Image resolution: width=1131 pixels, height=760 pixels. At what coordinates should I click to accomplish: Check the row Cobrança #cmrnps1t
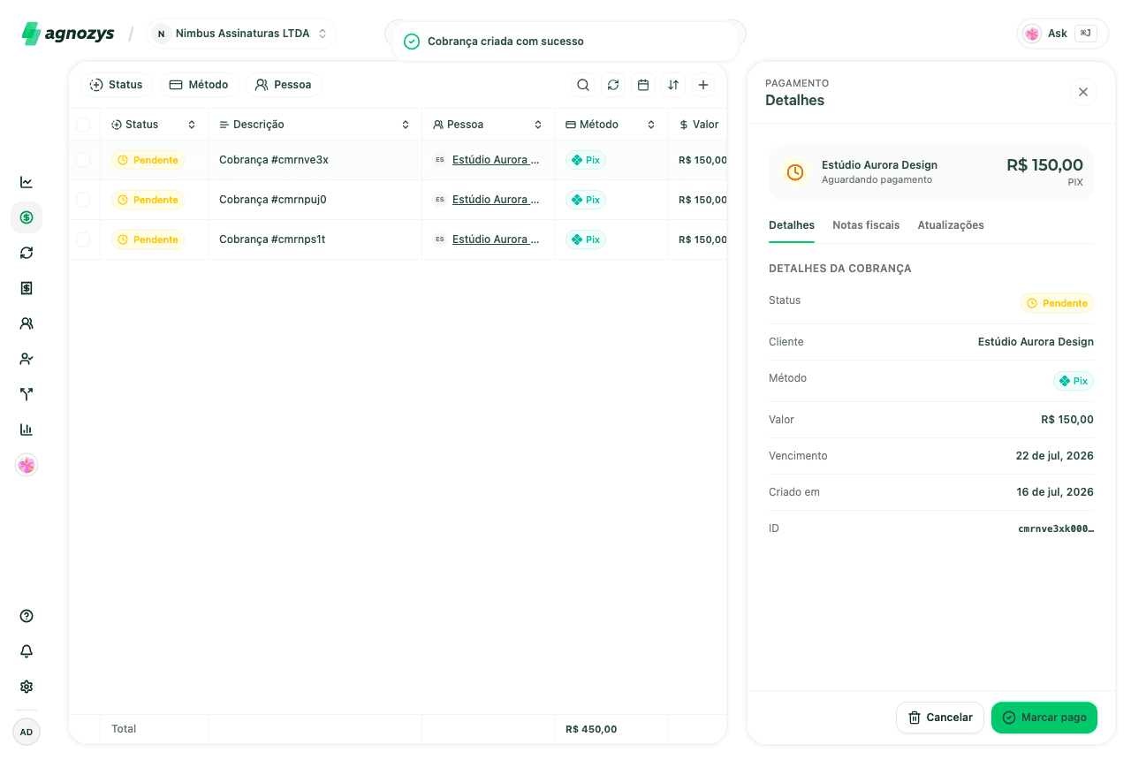coord(83,239)
